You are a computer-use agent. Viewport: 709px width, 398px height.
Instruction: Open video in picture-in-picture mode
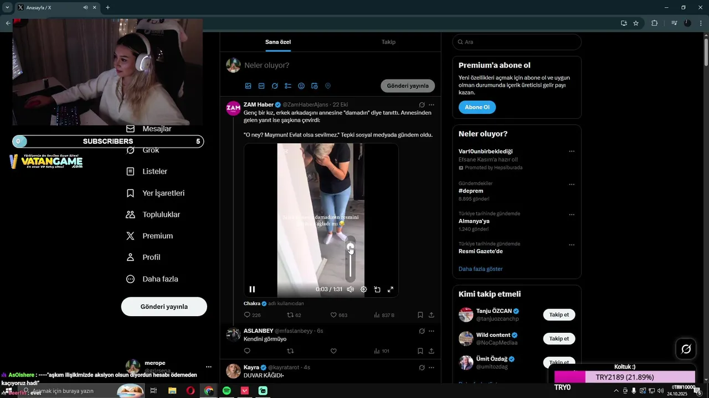click(x=377, y=289)
